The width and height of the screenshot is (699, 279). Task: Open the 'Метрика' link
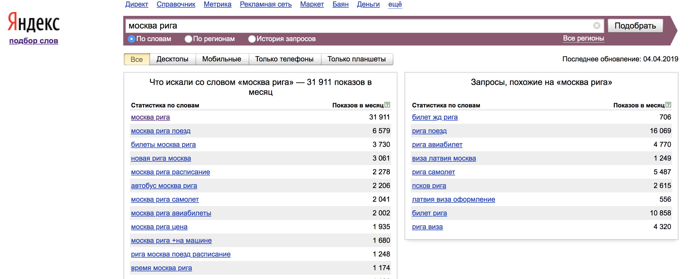pos(217,4)
